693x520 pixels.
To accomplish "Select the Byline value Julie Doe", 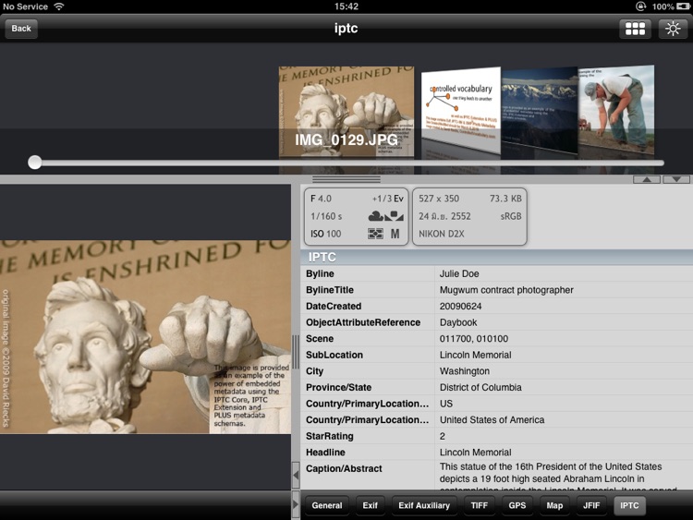I will point(459,274).
